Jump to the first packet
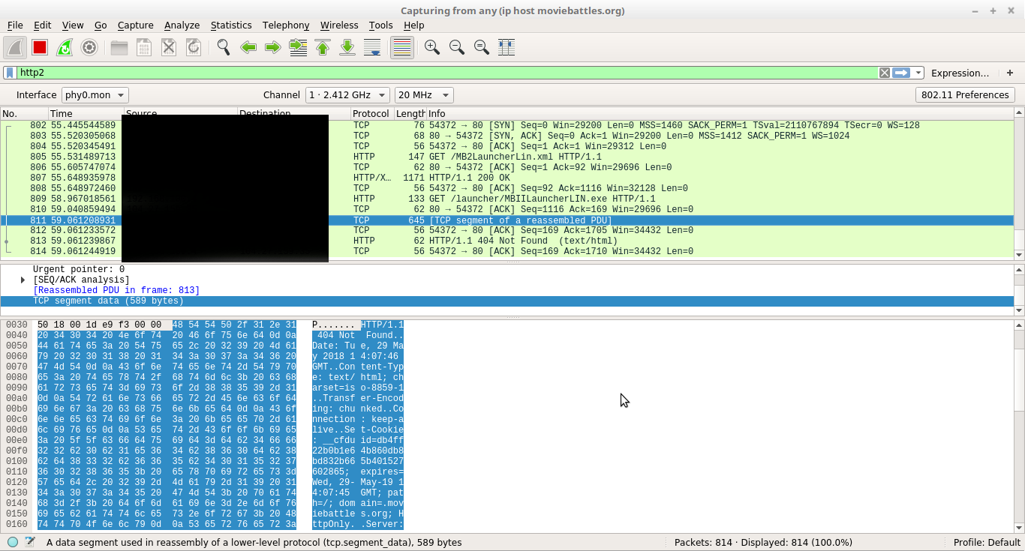The width and height of the screenshot is (1025, 551). point(323,47)
